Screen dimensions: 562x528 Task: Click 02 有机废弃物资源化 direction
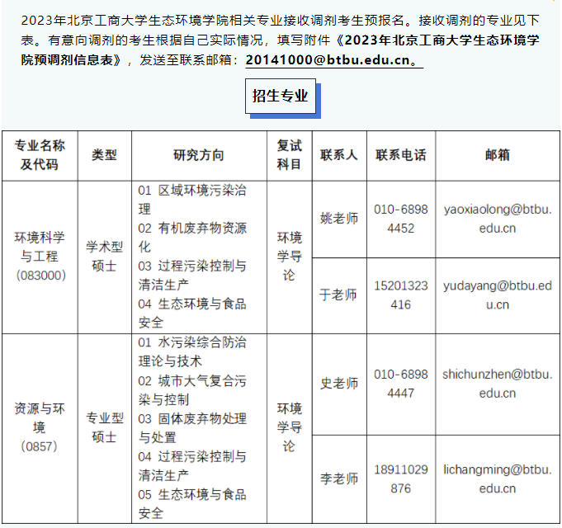[x=192, y=238]
